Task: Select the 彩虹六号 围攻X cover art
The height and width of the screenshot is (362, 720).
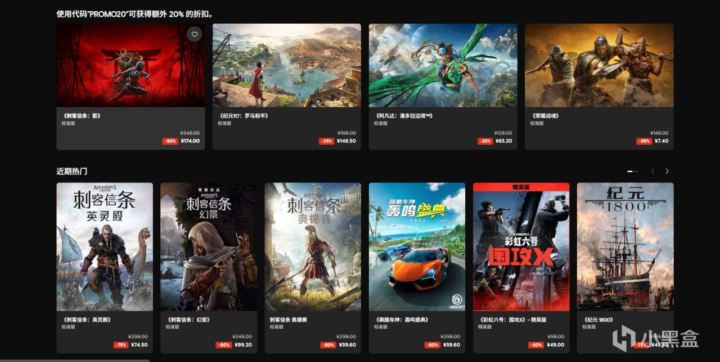Action: [521, 246]
